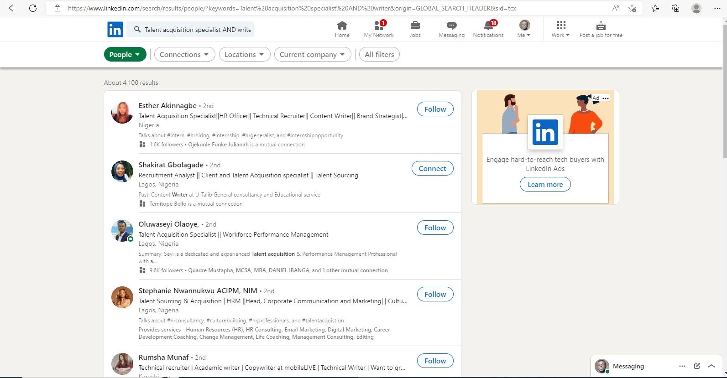The image size is (727, 378).
Task: Open browser Collections icon
Action: point(675,8)
